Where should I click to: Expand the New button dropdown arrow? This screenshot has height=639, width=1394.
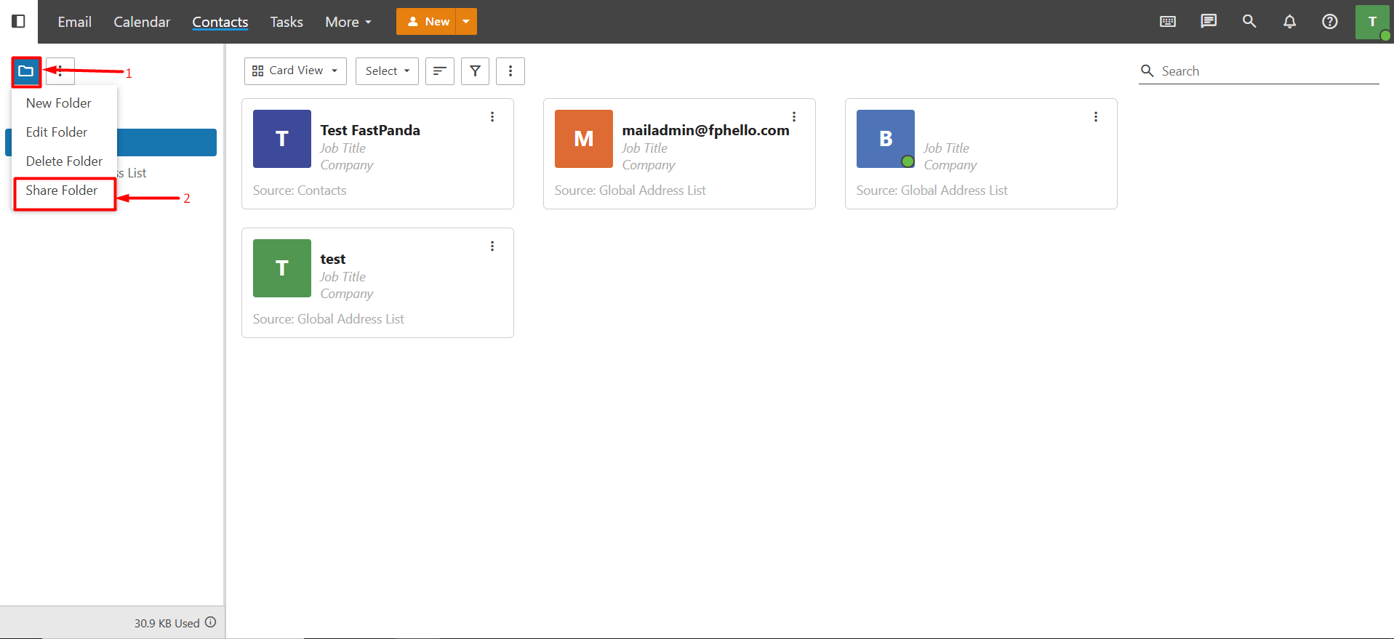(466, 22)
